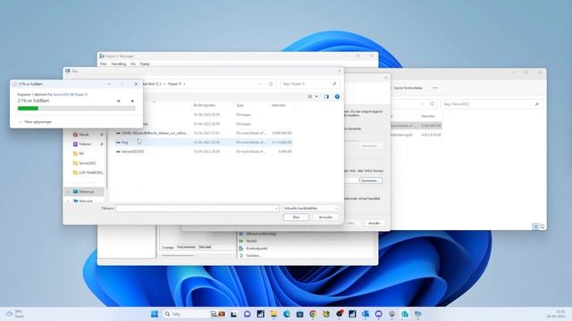This screenshot has height=321, width=572.
Task: Switch the right Explorer window to large icons view
Action: click(543, 226)
